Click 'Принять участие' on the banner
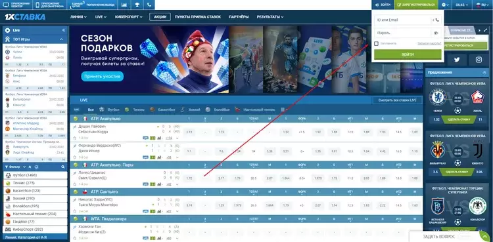The height and width of the screenshot is (242, 493). [x=102, y=76]
